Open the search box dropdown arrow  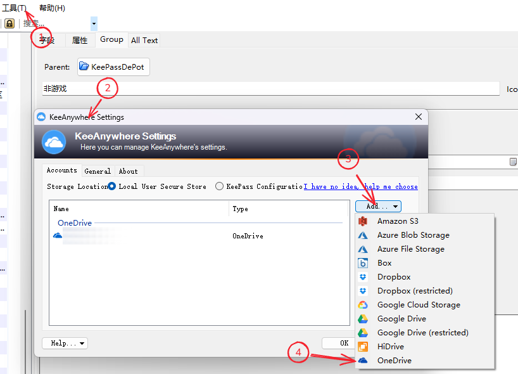click(94, 23)
